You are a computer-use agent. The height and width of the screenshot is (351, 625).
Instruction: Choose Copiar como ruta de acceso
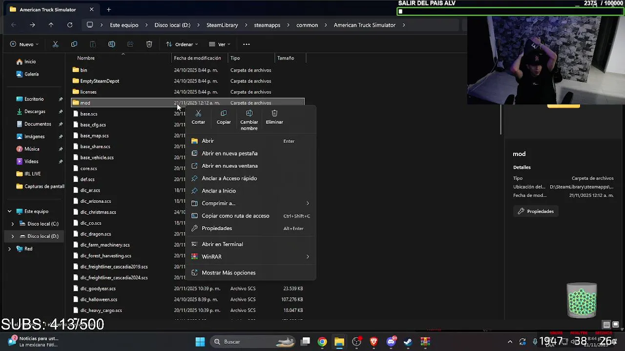[x=250, y=216]
